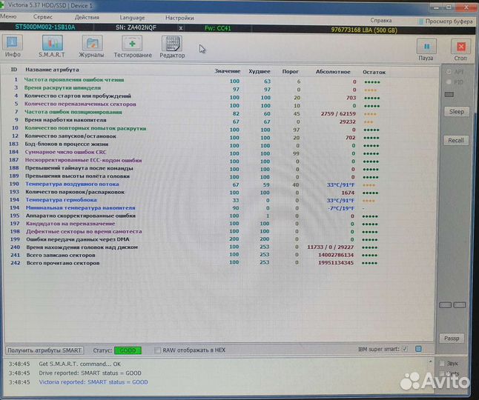Toggle the IBM super smart checkbox

click(404, 349)
